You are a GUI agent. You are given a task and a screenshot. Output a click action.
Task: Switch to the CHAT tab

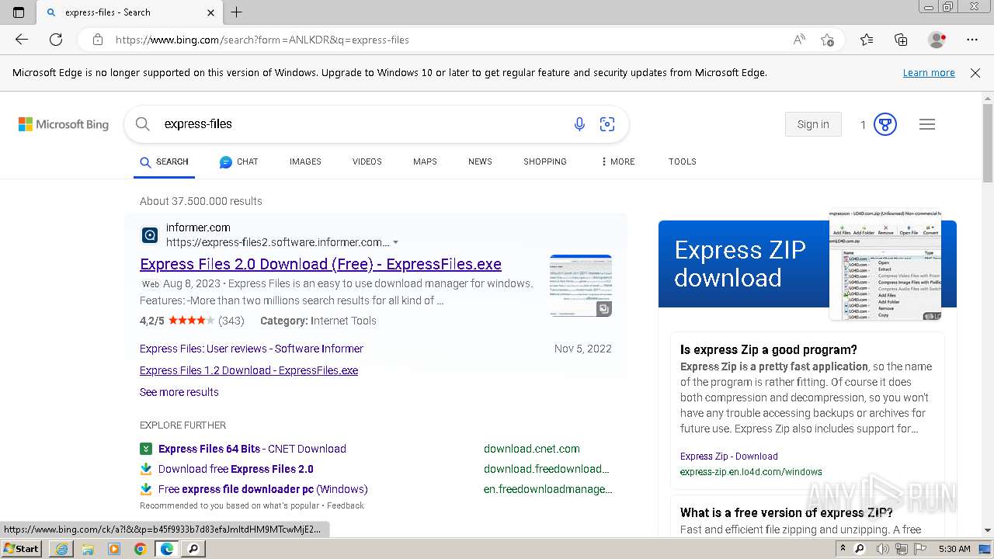click(238, 161)
